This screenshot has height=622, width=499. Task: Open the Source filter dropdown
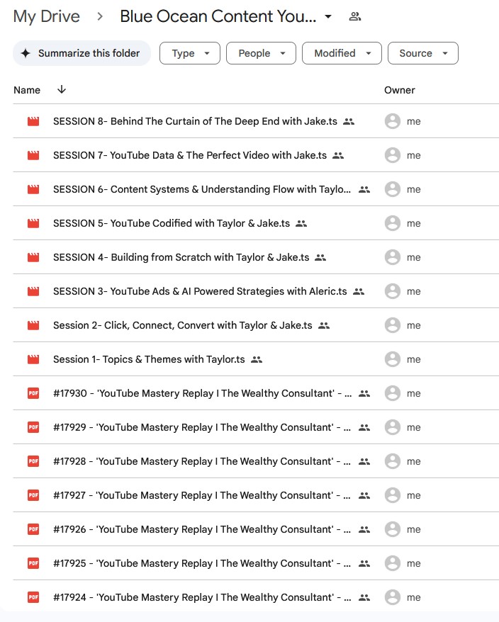[x=422, y=53]
